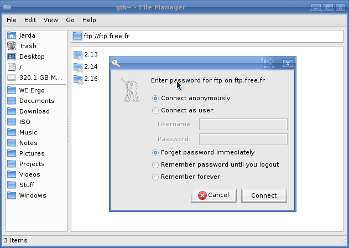Select Remember forever option
The width and height of the screenshot is (349, 248).
155,177
